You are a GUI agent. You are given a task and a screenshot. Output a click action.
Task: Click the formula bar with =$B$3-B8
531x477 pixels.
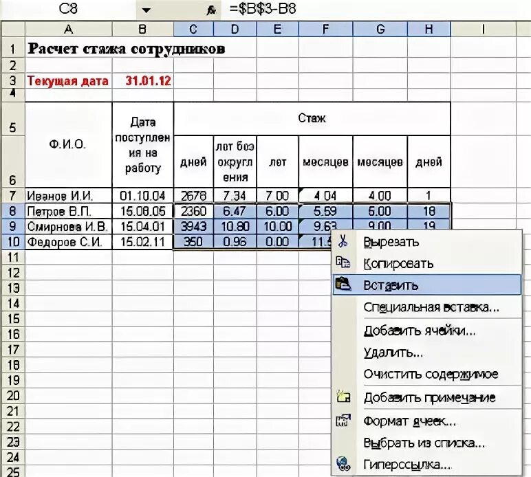[376, 9]
